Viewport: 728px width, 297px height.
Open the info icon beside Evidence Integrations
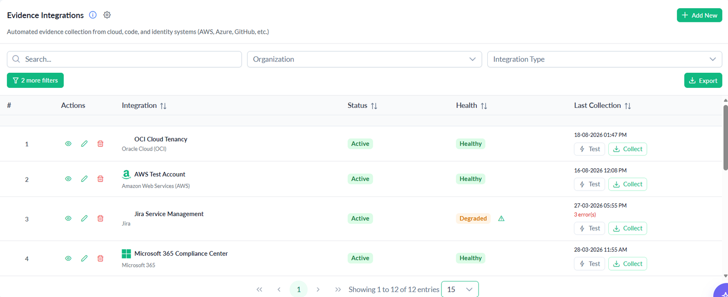(93, 15)
